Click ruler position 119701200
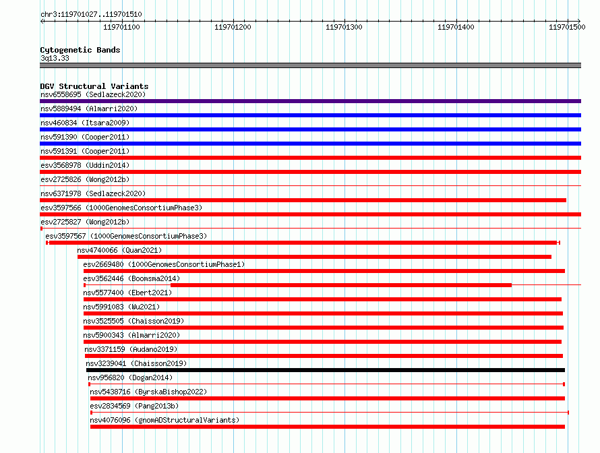 tap(233, 27)
